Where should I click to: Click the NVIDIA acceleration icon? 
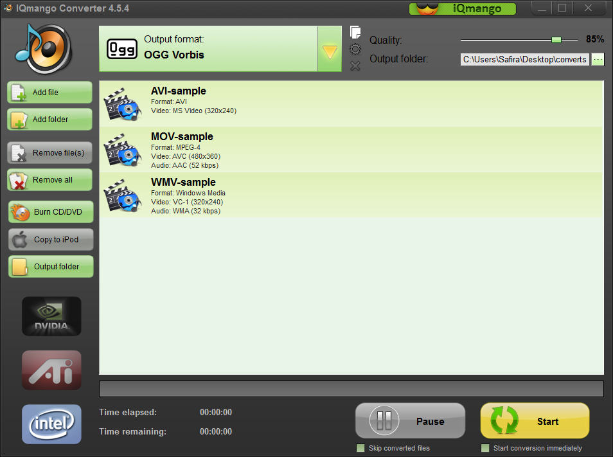51,316
